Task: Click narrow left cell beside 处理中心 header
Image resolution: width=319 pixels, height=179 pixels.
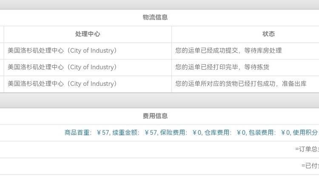Action: point(2,34)
